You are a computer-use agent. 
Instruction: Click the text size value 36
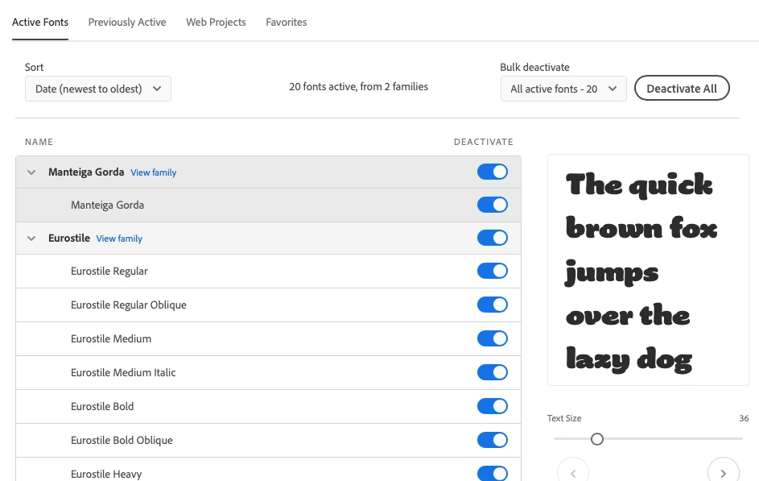(744, 418)
